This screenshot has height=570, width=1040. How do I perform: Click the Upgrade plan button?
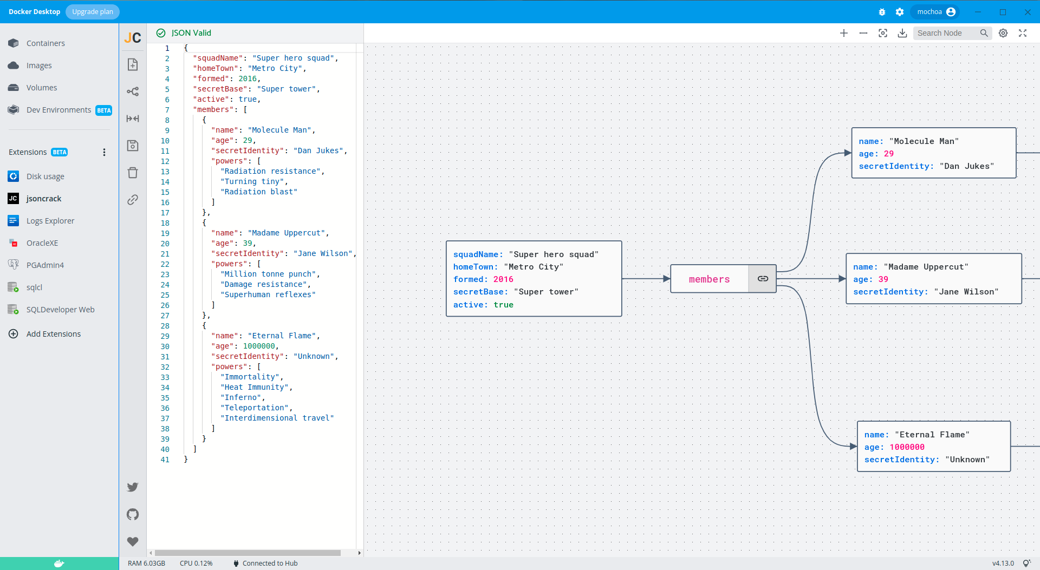coord(93,12)
